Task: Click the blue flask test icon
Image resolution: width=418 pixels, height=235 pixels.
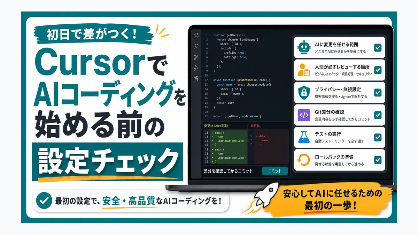Action: 304,137
